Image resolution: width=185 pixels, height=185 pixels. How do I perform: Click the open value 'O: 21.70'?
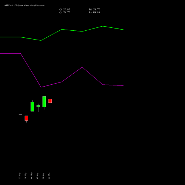click(65, 12)
